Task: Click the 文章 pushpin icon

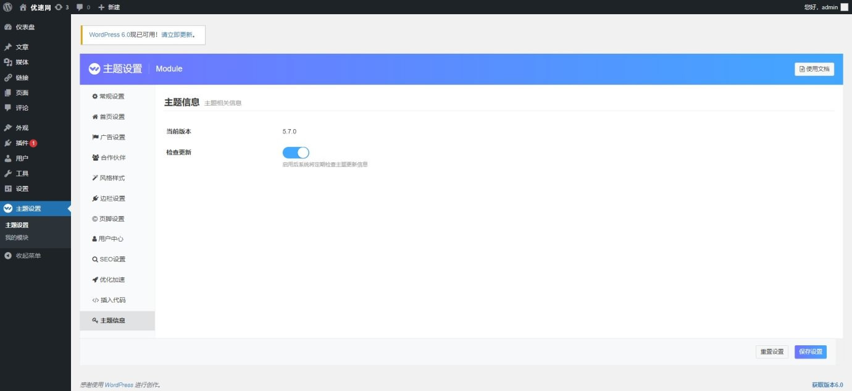Action: 8,47
